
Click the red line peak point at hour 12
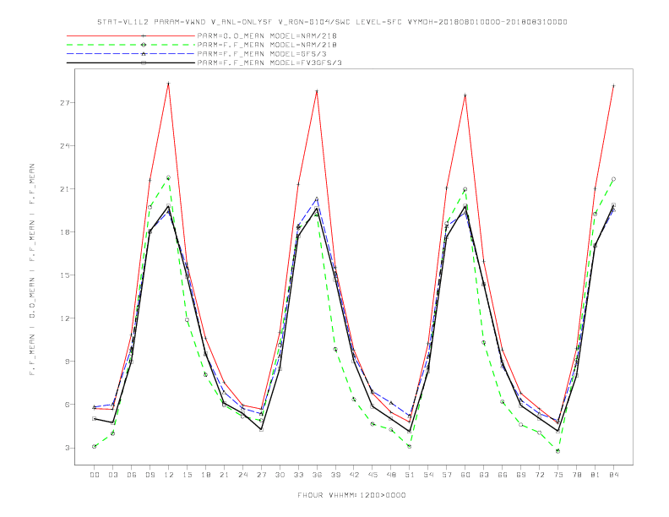pos(169,83)
